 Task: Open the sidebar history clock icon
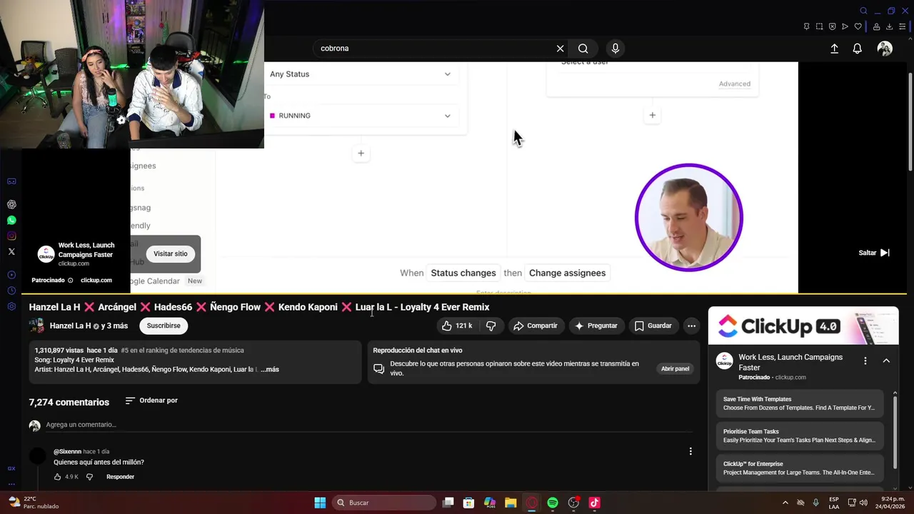point(11,291)
